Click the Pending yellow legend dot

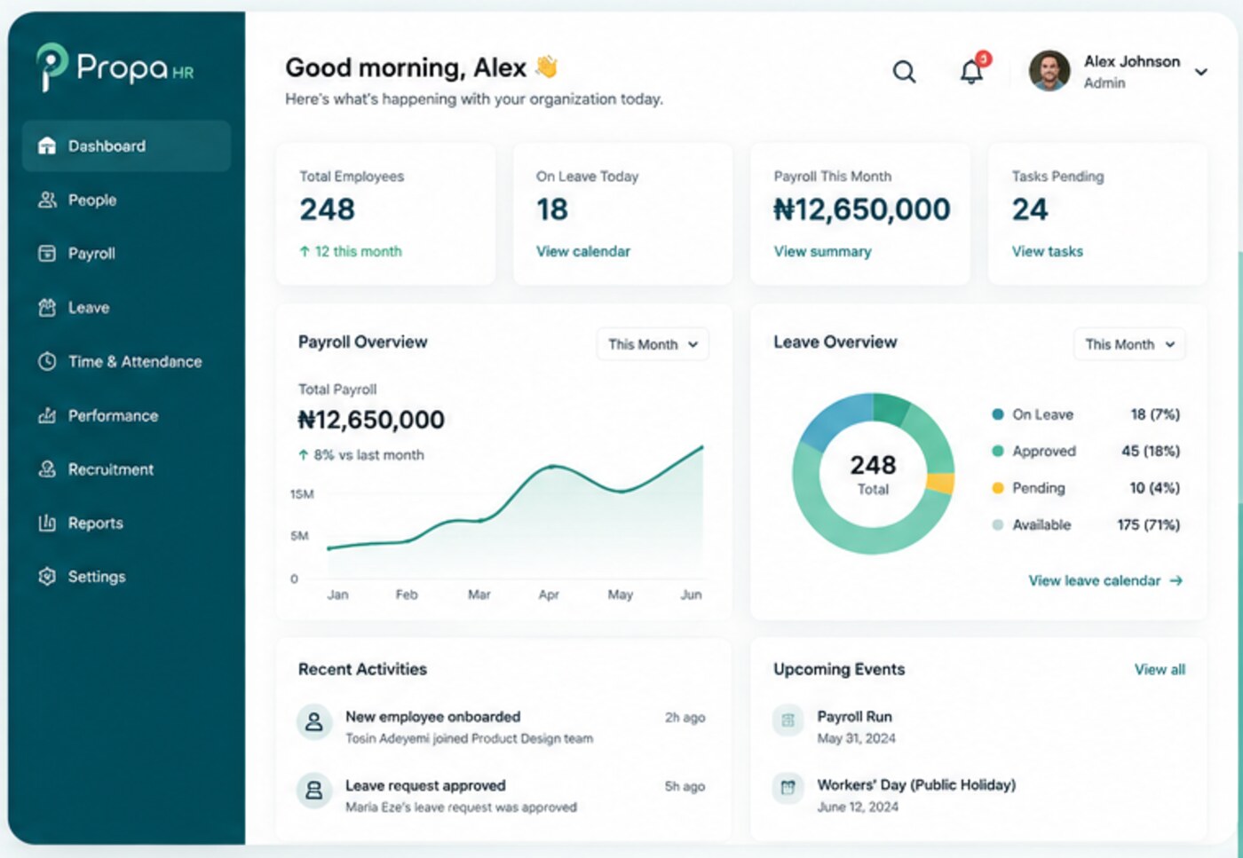(x=998, y=488)
